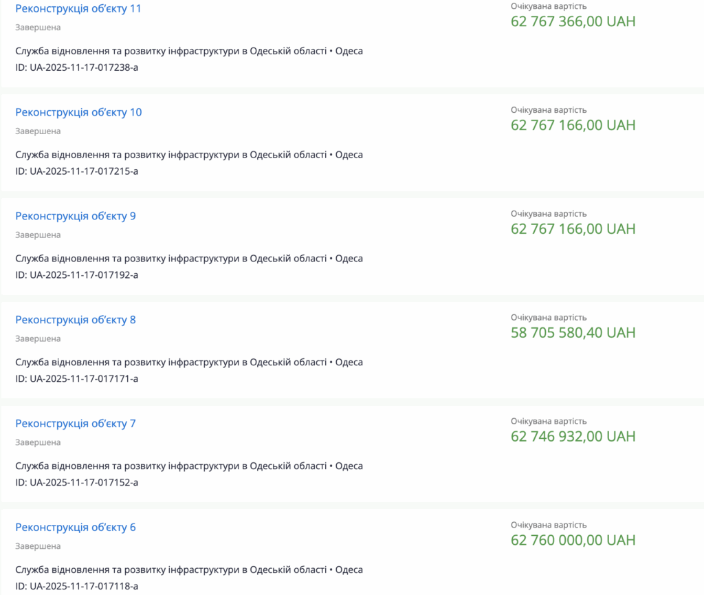Click the amount 58 705 580,40 UAH
Image resolution: width=704 pixels, height=595 pixels.
(573, 333)
